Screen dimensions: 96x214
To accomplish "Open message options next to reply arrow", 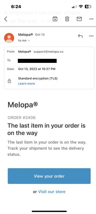I will click(x=91, y=36).
